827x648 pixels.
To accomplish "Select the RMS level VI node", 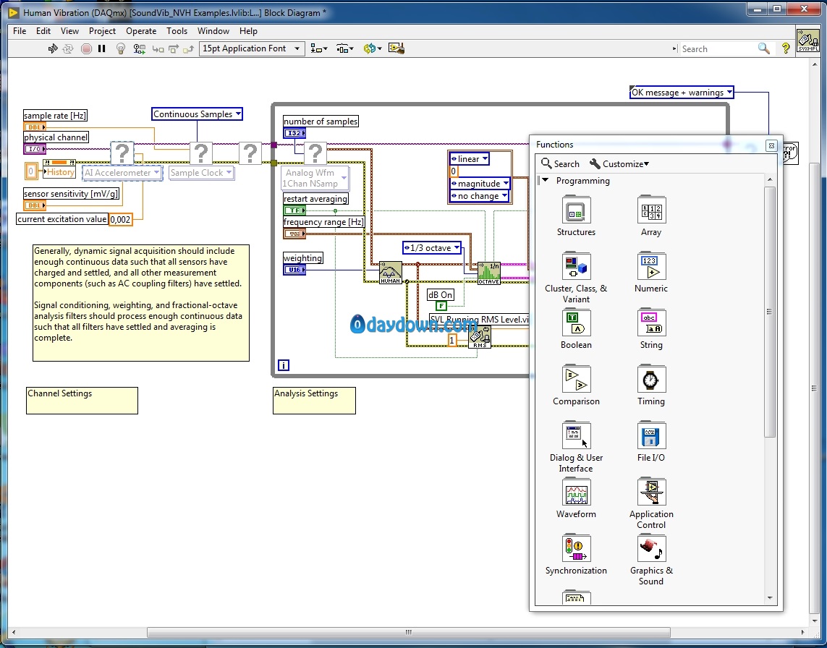I will 480,336.
